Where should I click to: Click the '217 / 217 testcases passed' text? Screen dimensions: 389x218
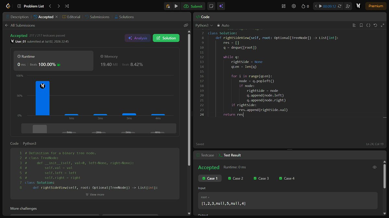(47, 36)
